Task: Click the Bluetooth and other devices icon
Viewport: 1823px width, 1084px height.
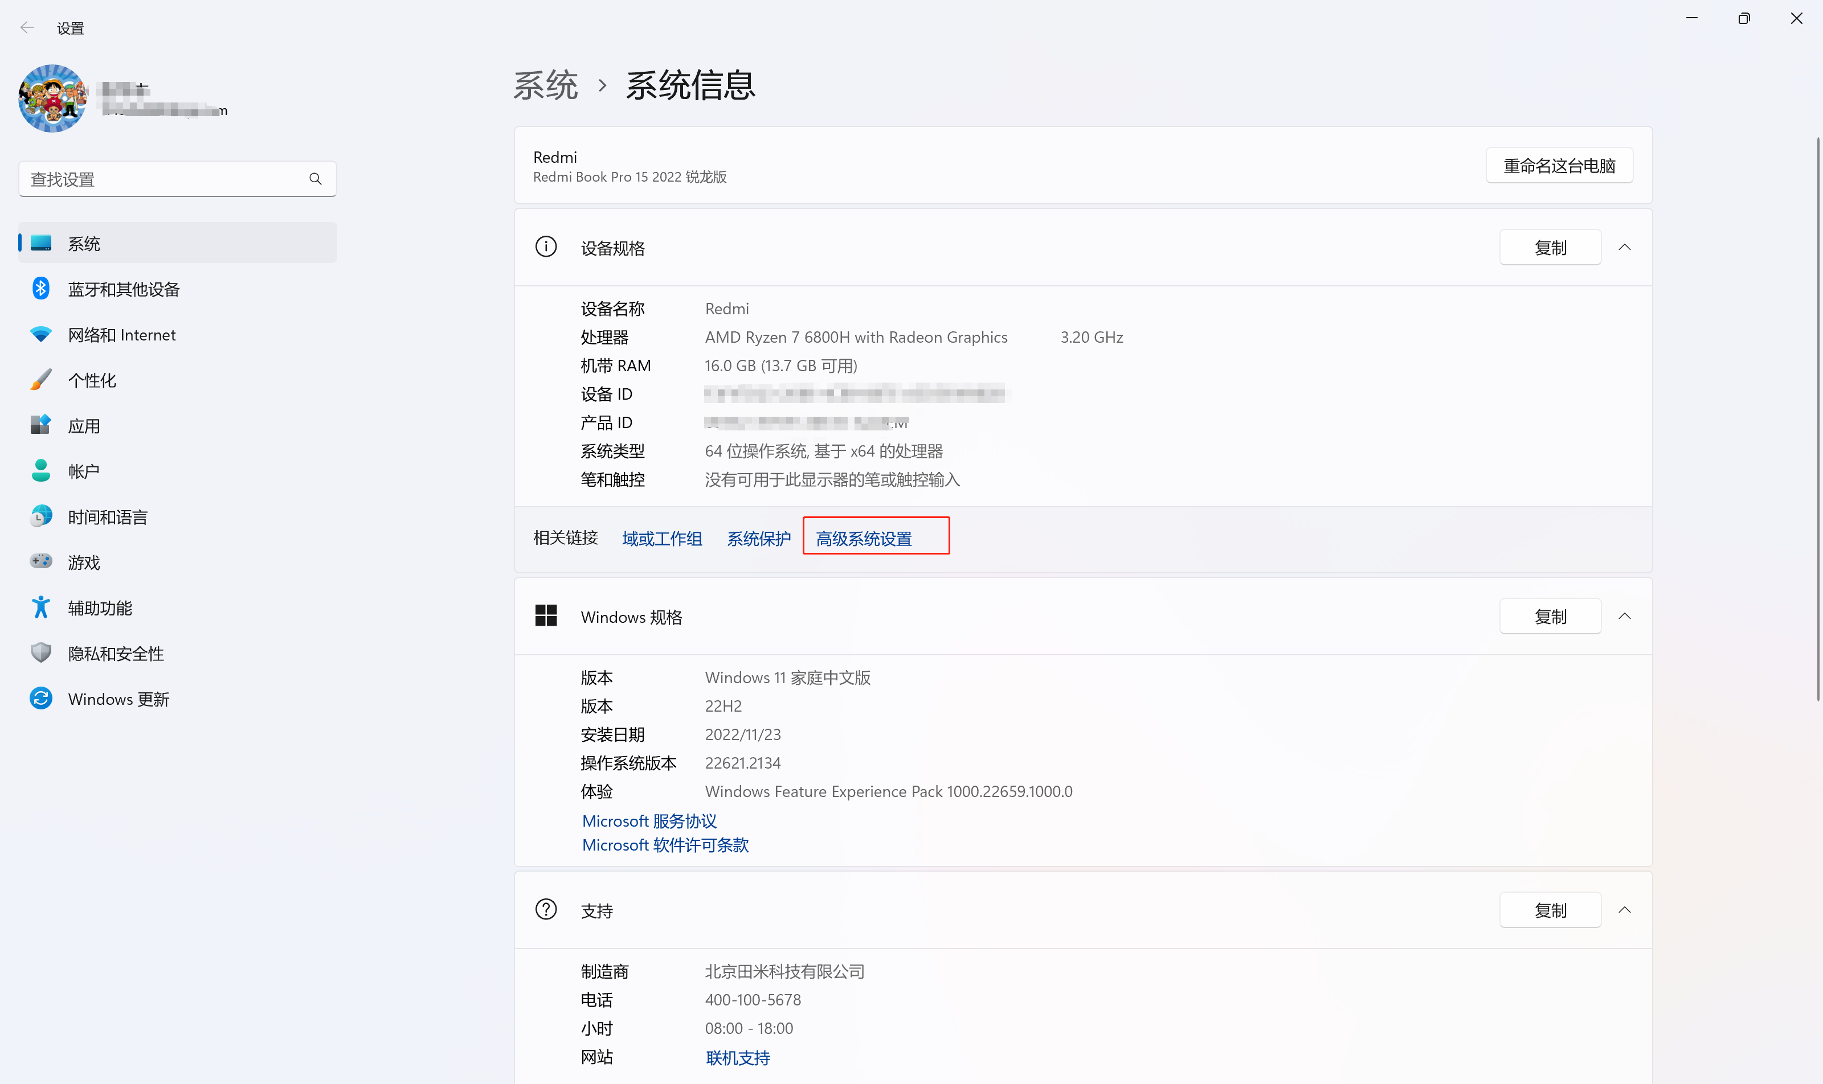Action: click(x=41, y=289)
